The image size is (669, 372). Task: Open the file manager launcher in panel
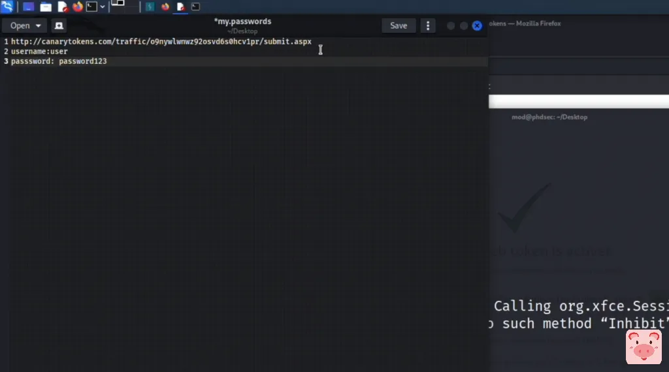tap(46, 7)
